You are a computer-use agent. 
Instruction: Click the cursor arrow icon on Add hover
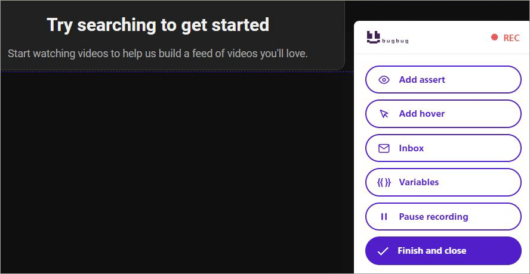pos(384,114)
